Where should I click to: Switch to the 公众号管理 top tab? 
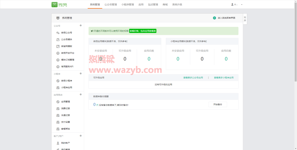(111, 5)
